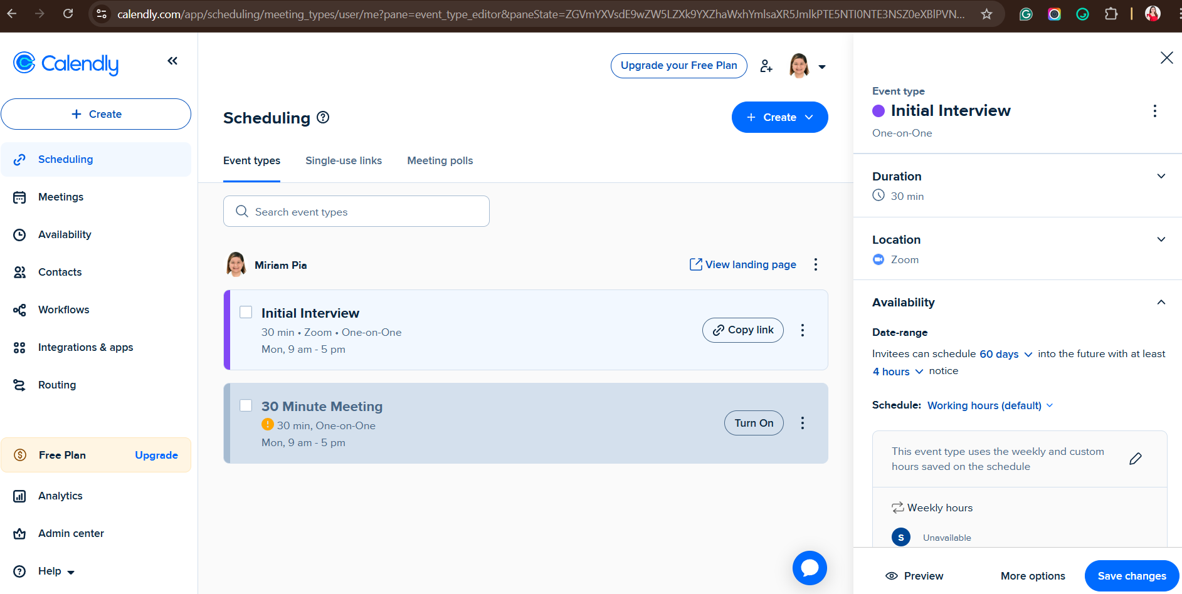
Task: Click the Chrome profile avatar
Action: click(1153, 14)
